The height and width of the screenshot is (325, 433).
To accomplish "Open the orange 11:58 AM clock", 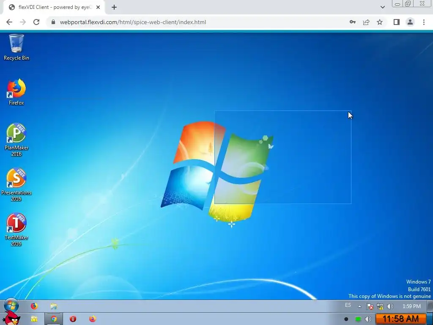I will pyautogui.click(x=400, y=319).
